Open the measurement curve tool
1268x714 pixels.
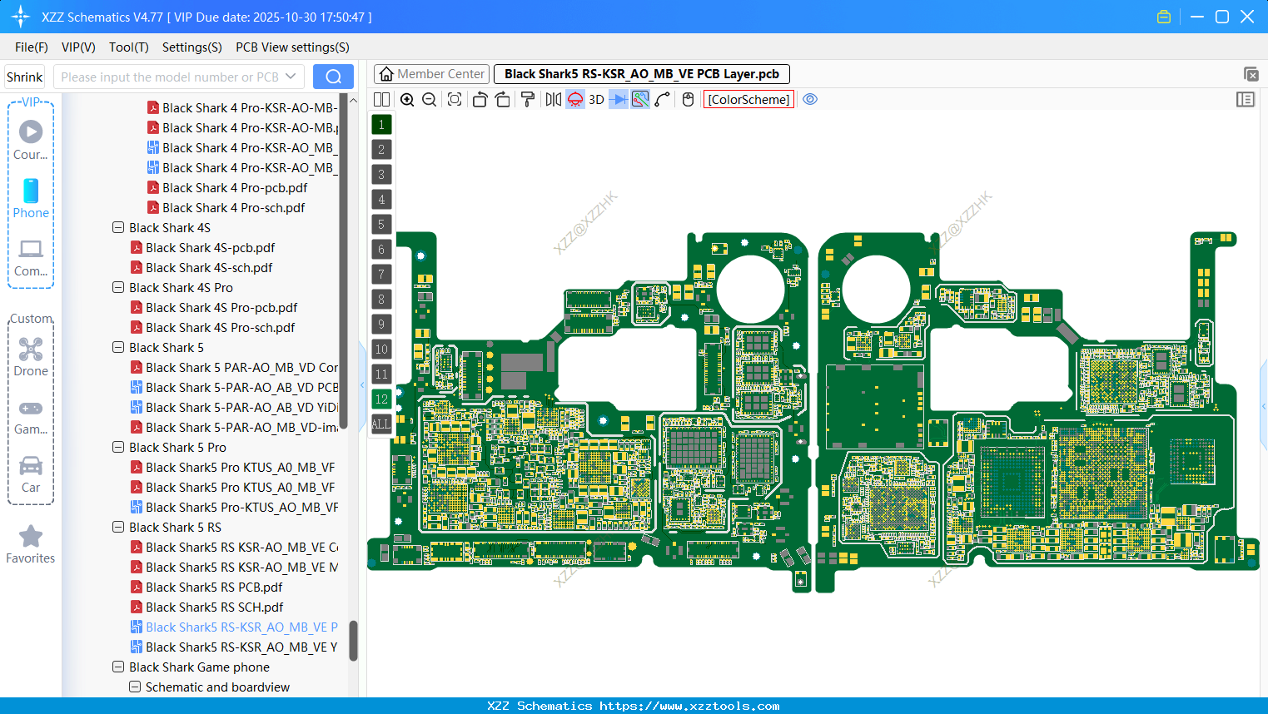[x=662, y=99]
